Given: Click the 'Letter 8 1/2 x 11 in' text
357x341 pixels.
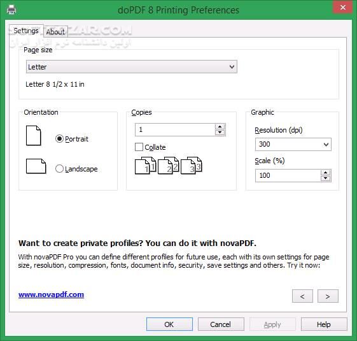Looking at the screenshot, I should [55, 84].
